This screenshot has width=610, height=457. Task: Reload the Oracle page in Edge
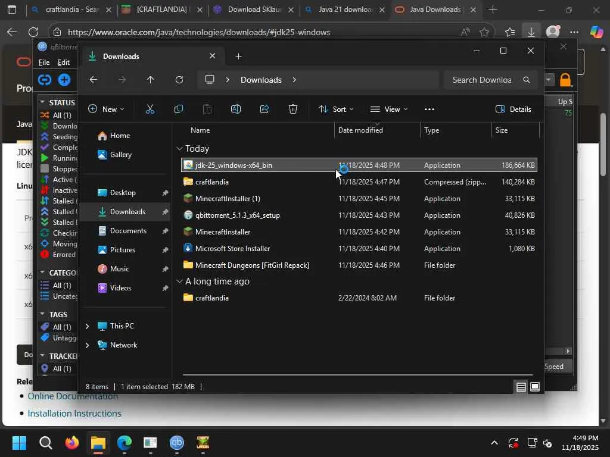tap(33, 32)
